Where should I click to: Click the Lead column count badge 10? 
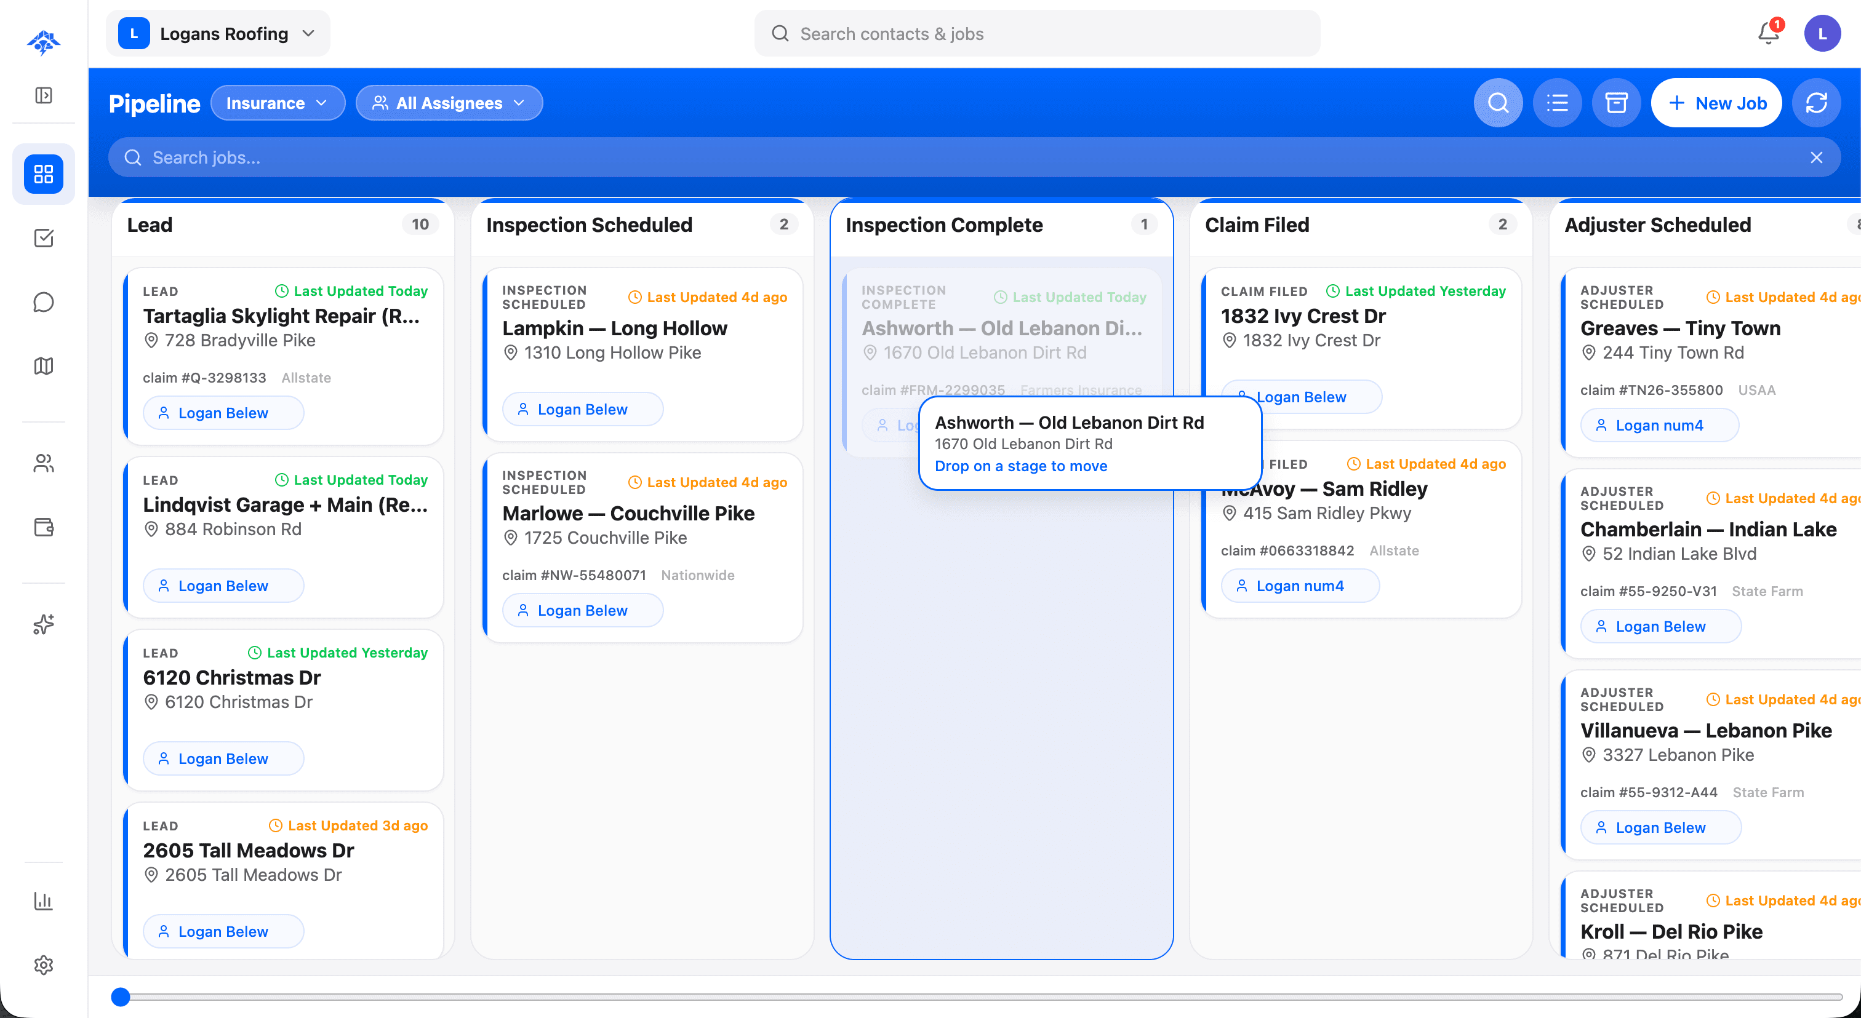point(420,225)
